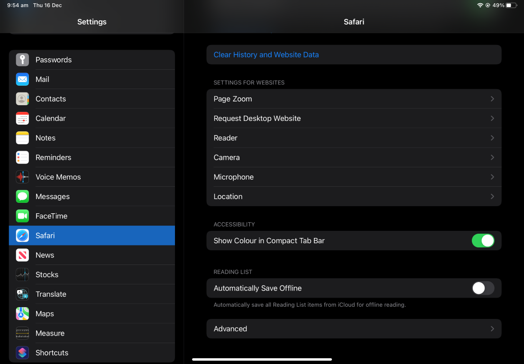
Task: Tap the FaceTime camera icon
Action: [x=22, y=216]
